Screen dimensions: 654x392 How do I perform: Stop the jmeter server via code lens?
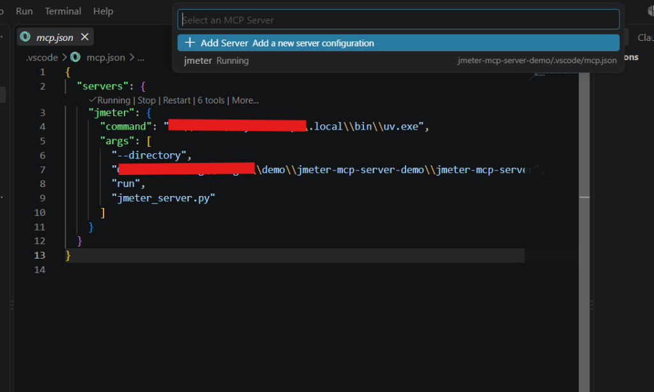[146, 100]
